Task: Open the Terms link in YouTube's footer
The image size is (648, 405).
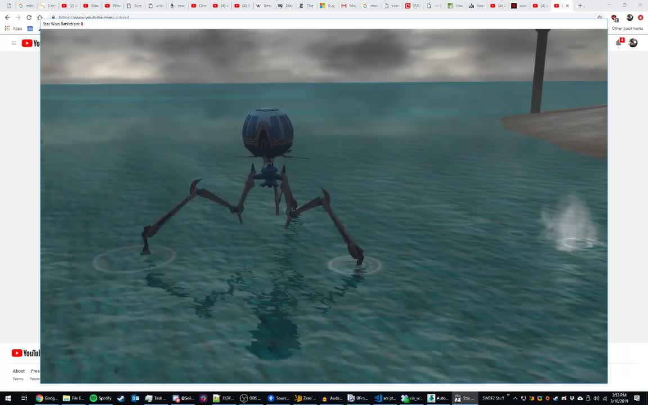Action: 17,379
